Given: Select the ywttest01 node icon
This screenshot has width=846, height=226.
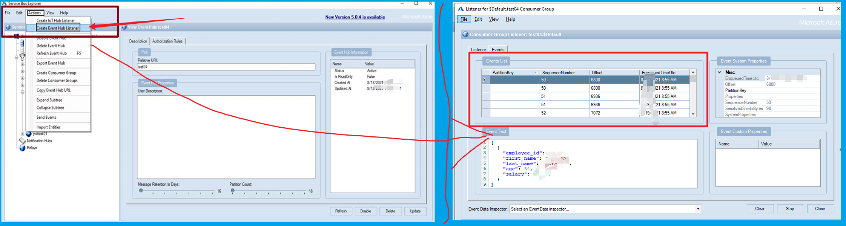Looking at the screenshot, I should coord(29,134).
